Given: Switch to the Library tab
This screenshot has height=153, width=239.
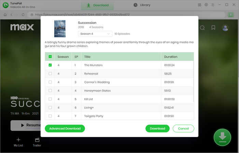Looking at the screenshot, I should coord(142,5).
